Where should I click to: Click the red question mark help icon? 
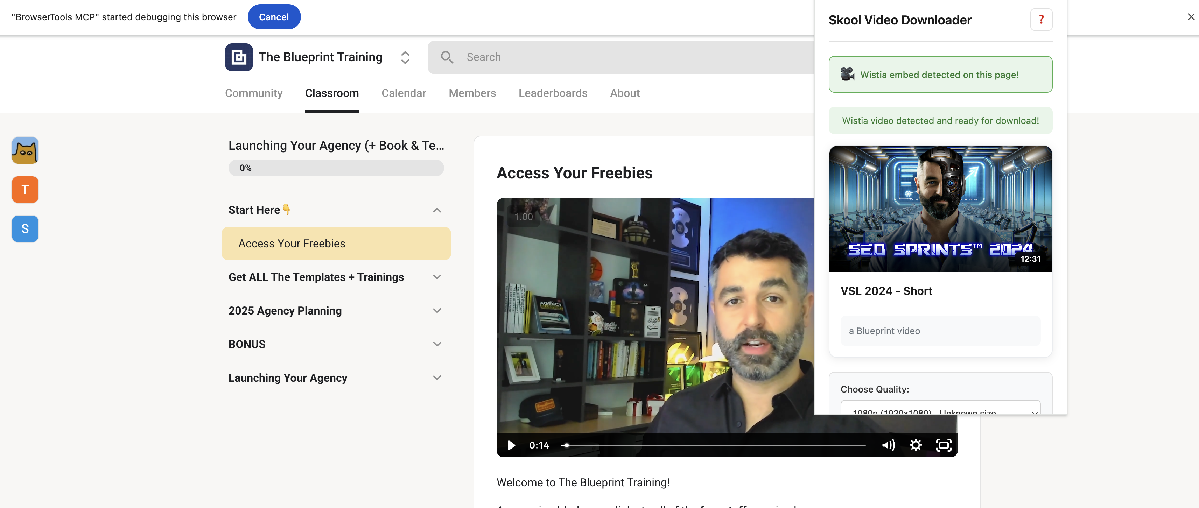(1041, 20)
